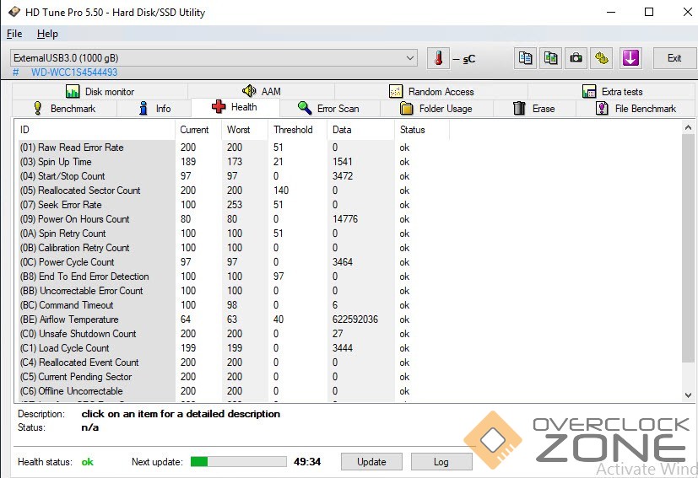Image resolution: width=698 pixels, height=478 pixels.
Task: Click the AAM speaker icon
Action: tap(249, 91)
